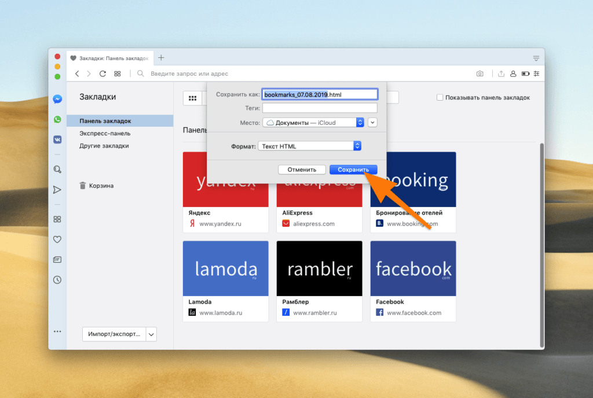Open the Rambler bookmark thumbnail
The height and width of the screenshot is (398, 593).
click(320, 268)
